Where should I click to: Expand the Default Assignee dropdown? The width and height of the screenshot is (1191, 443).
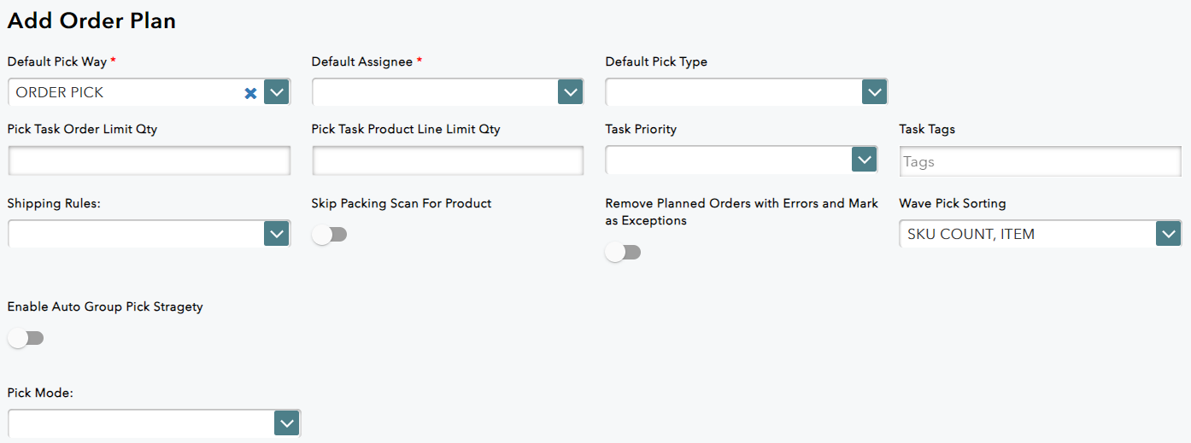click(x=570, y=92)
